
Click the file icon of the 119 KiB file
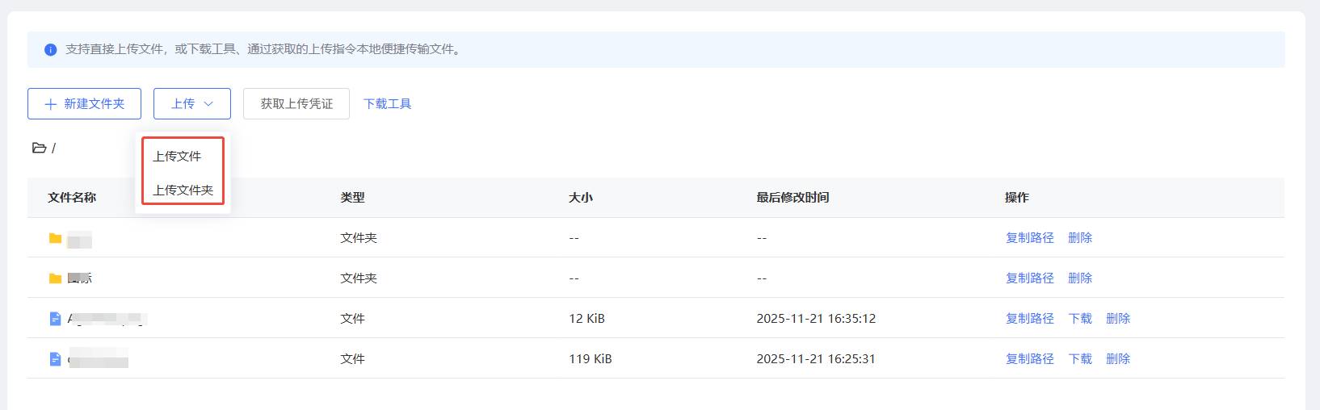tap(55, 359)
